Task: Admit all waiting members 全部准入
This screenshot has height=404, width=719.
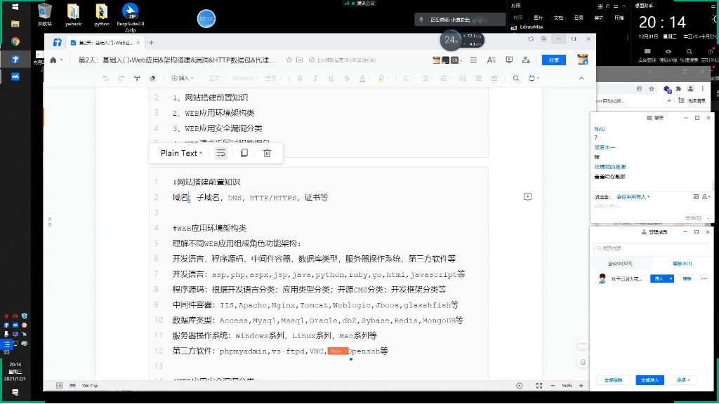Action: (649, 380)
